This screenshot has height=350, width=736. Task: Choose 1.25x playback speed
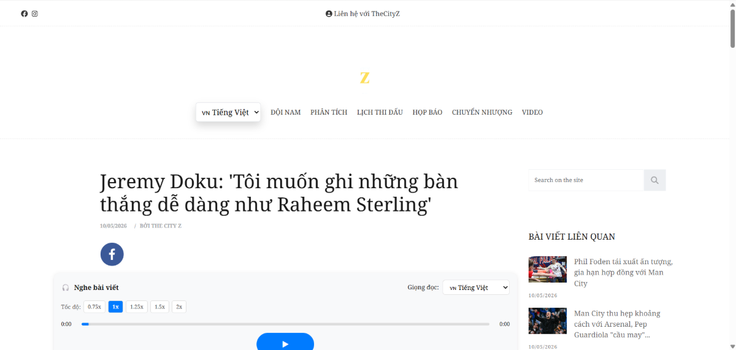(x=137, y=306)
